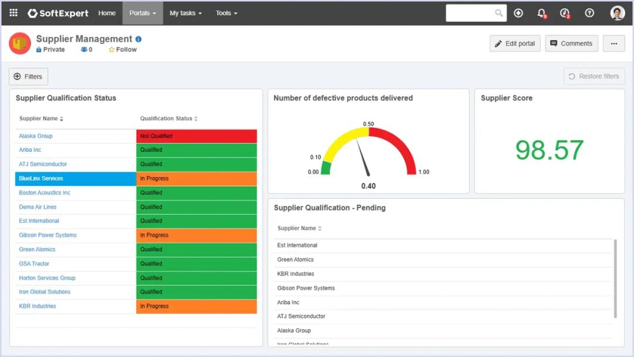Click the red Not Qualified status cell
This screenshot has width=634, height=357.
pyautogui.click(x=196, y=136)
